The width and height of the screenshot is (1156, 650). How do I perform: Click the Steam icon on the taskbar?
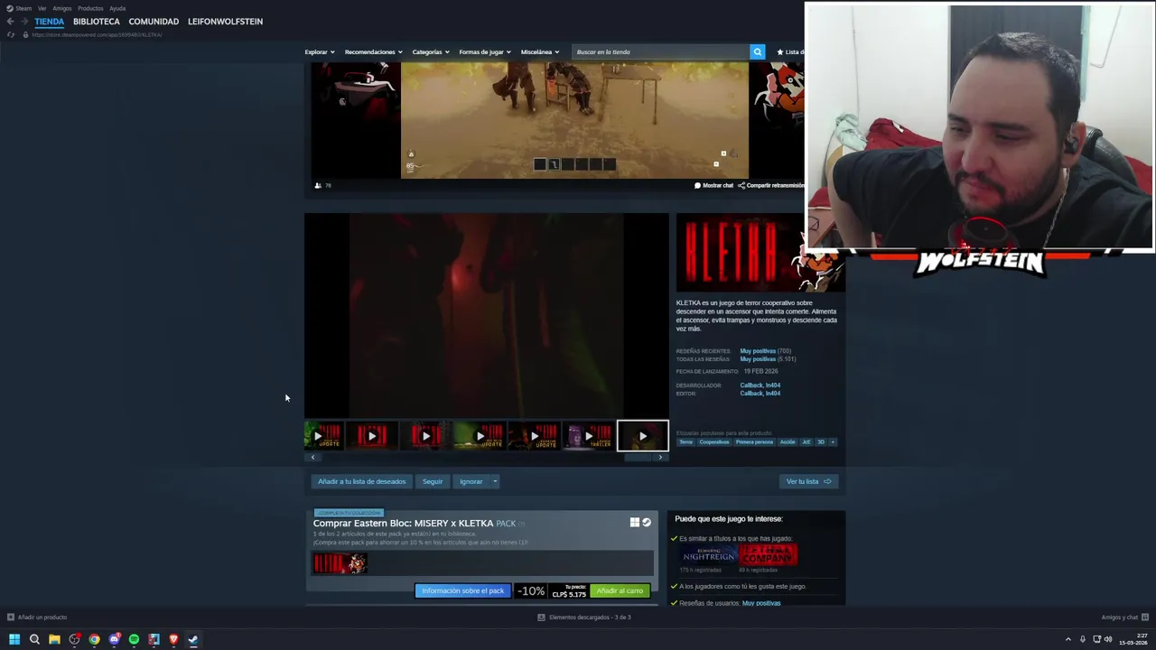[x=193, y=639]
